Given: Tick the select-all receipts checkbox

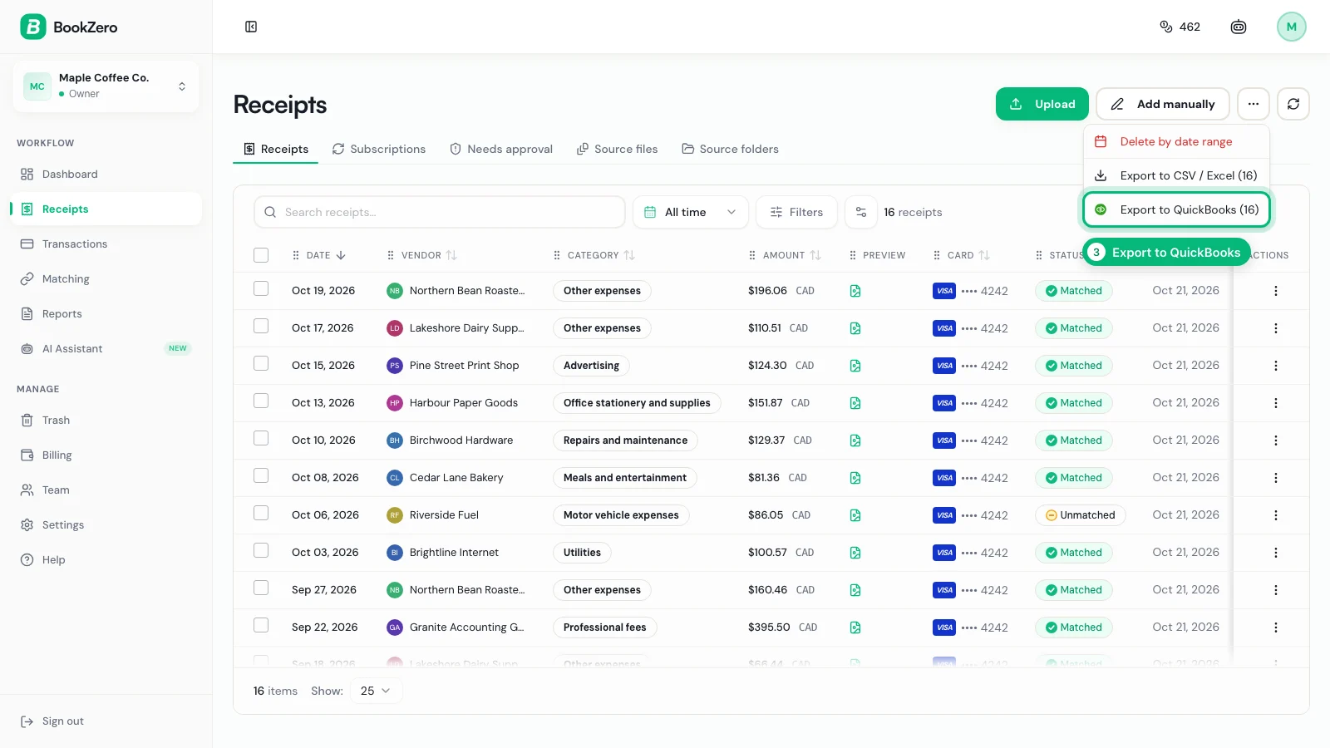Looking at the screenshot, I should click(x=261, y=255).
